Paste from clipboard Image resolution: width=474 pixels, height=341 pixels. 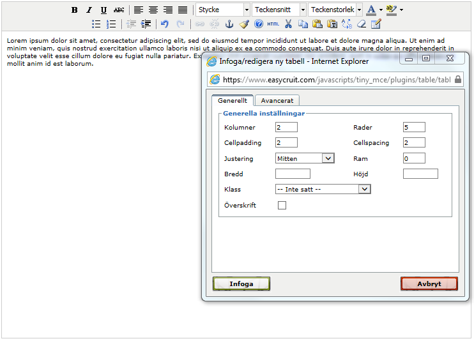[x=317, y=24]
